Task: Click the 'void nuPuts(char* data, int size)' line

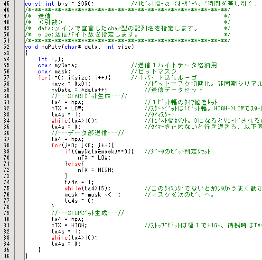Action: pos(79,47)
